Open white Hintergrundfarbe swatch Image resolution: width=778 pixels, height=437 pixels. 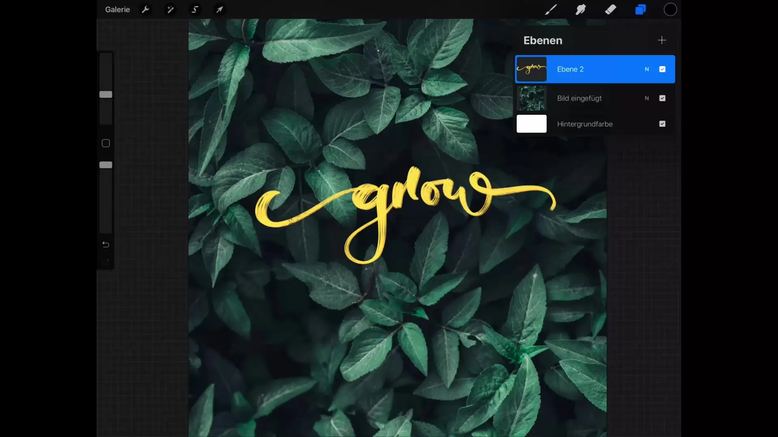531,124
